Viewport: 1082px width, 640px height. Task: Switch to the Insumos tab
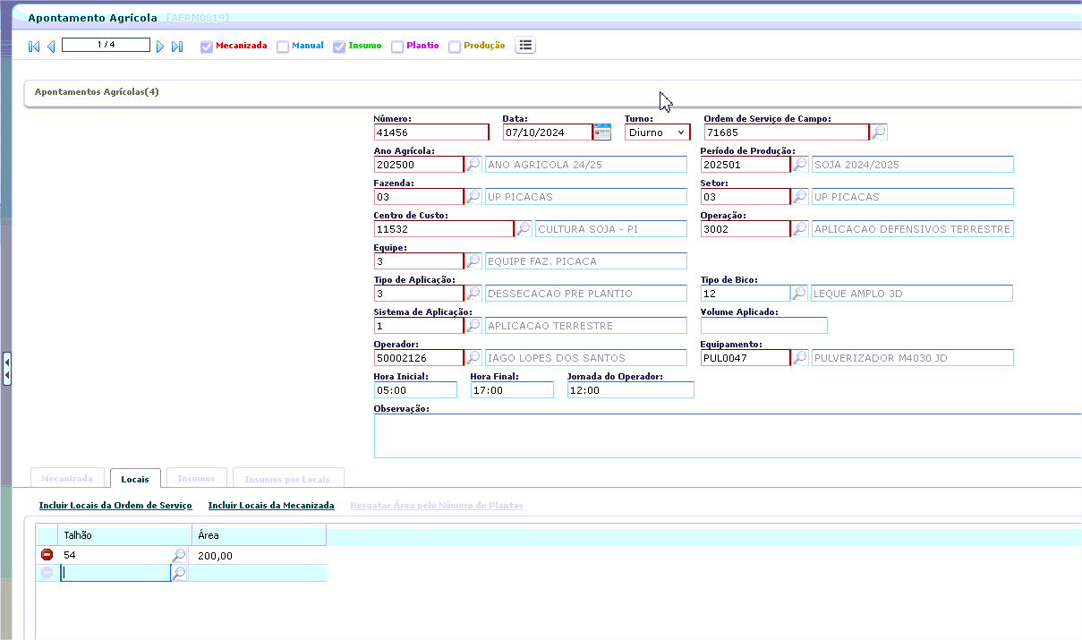pos(197,479)
